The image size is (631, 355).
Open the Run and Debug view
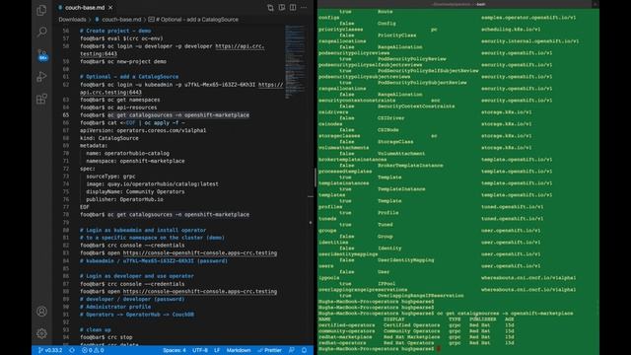point(41,77)
